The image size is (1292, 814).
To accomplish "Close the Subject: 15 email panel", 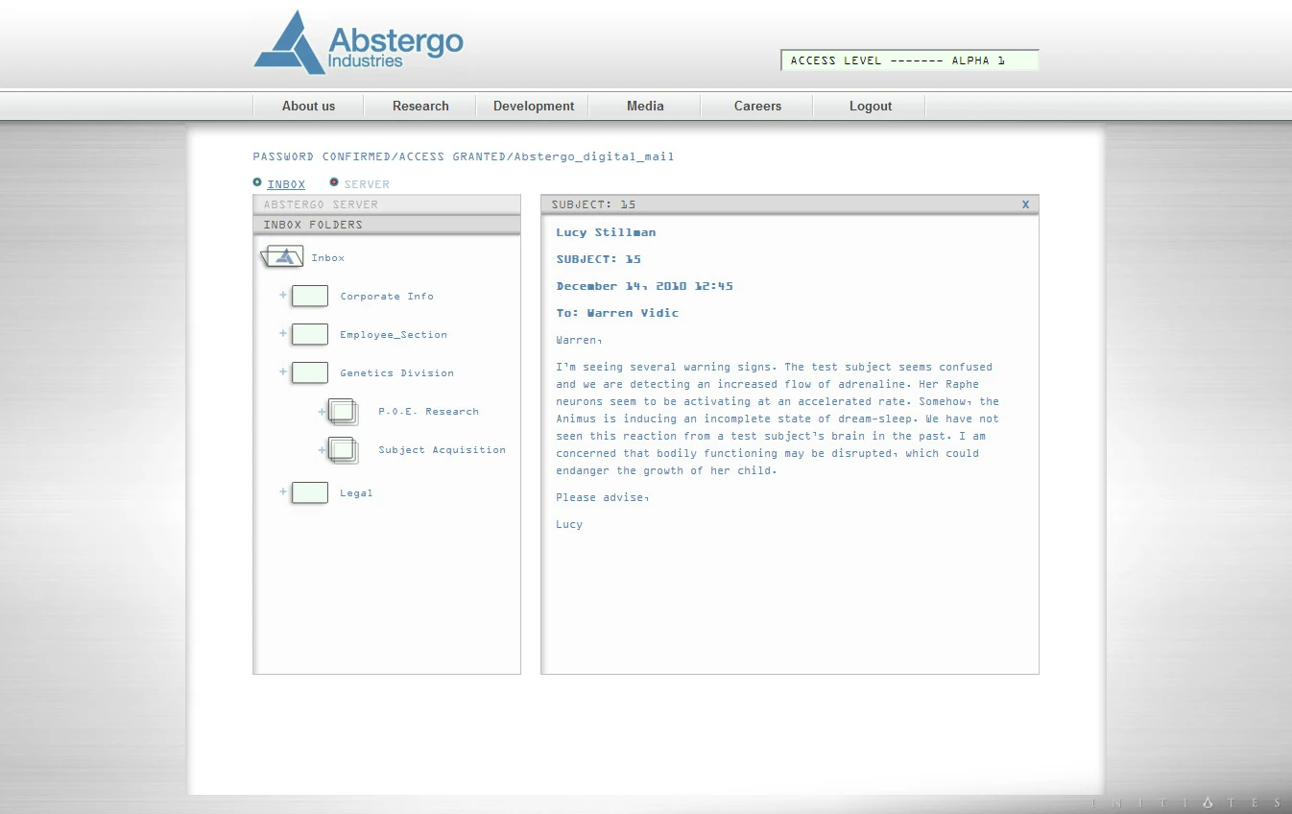I will pos(1025,204).
